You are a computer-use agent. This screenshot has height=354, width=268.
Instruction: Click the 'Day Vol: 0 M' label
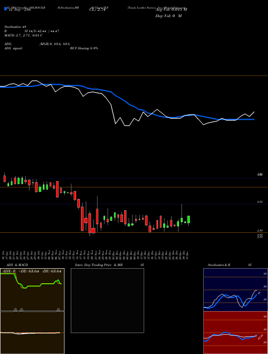pyautogui.click(x=168, y=16)
